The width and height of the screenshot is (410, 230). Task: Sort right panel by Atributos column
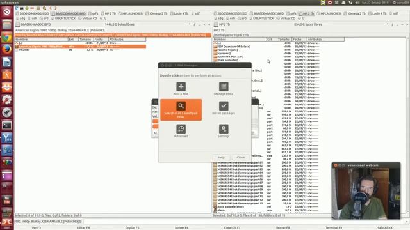[x=325, y=40]
